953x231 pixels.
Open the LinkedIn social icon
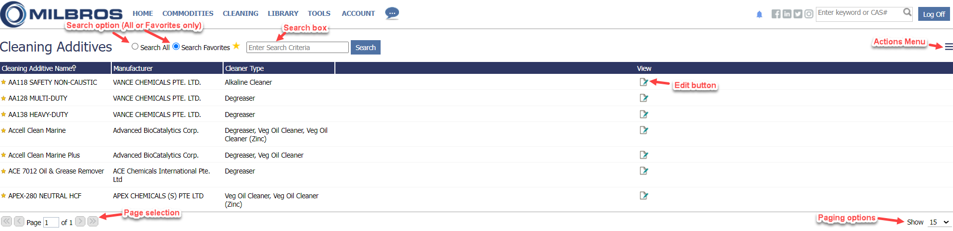[787, 14]
